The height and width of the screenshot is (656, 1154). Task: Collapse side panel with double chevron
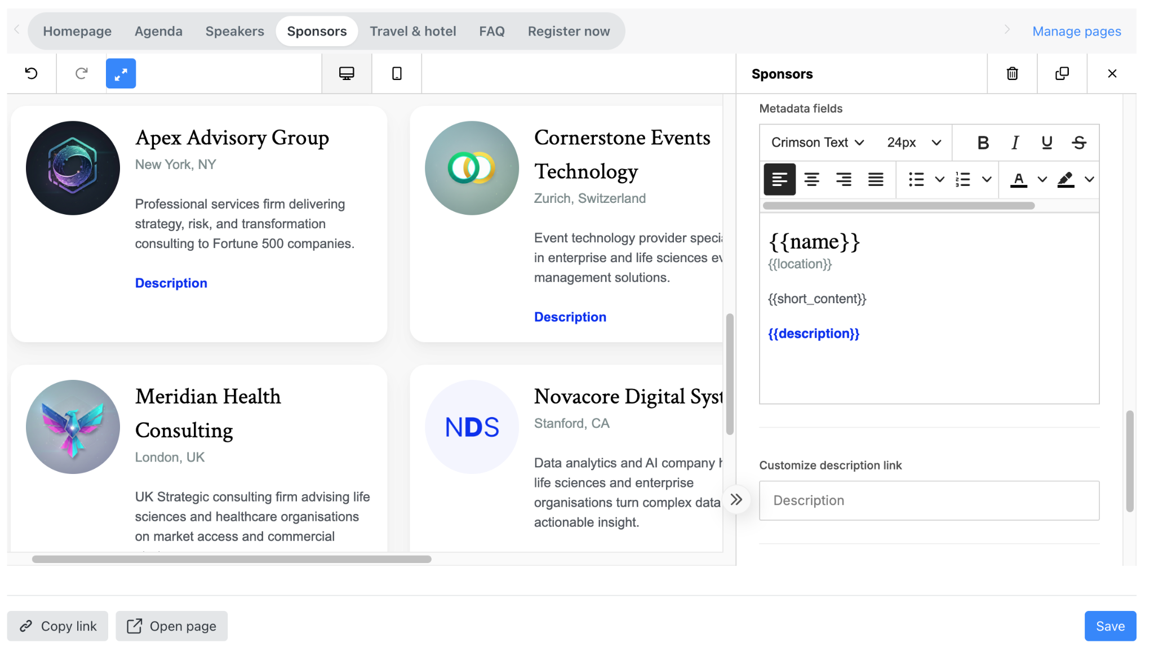pyautogui.click(x=736, y=499)
